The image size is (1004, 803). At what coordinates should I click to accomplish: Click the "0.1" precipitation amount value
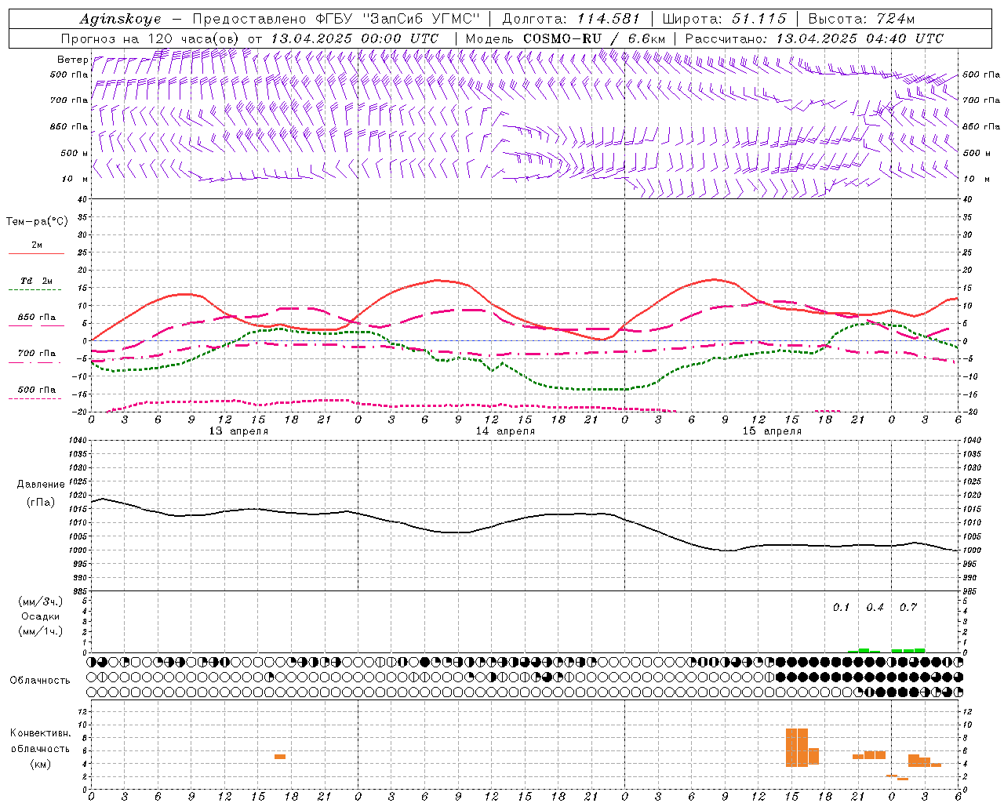pyautogui.click(x=842, y=608)
